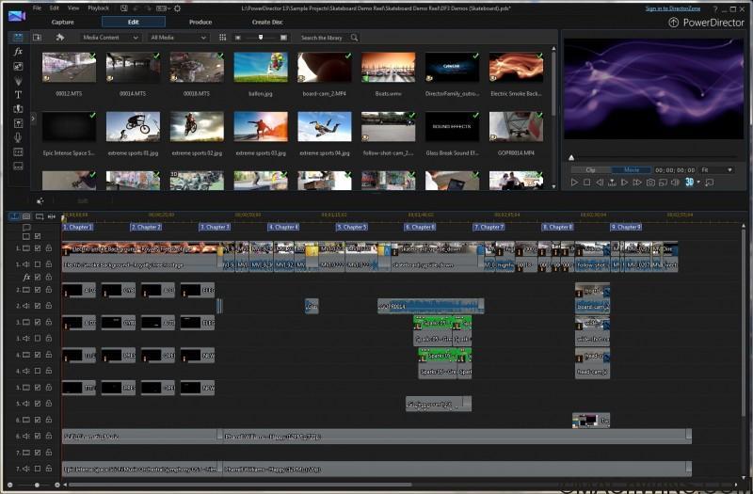Screen dimensions: 753x494
Task: Select the extreme sports 01.jpg thumbnail
Action: click(x=133, y=127)
